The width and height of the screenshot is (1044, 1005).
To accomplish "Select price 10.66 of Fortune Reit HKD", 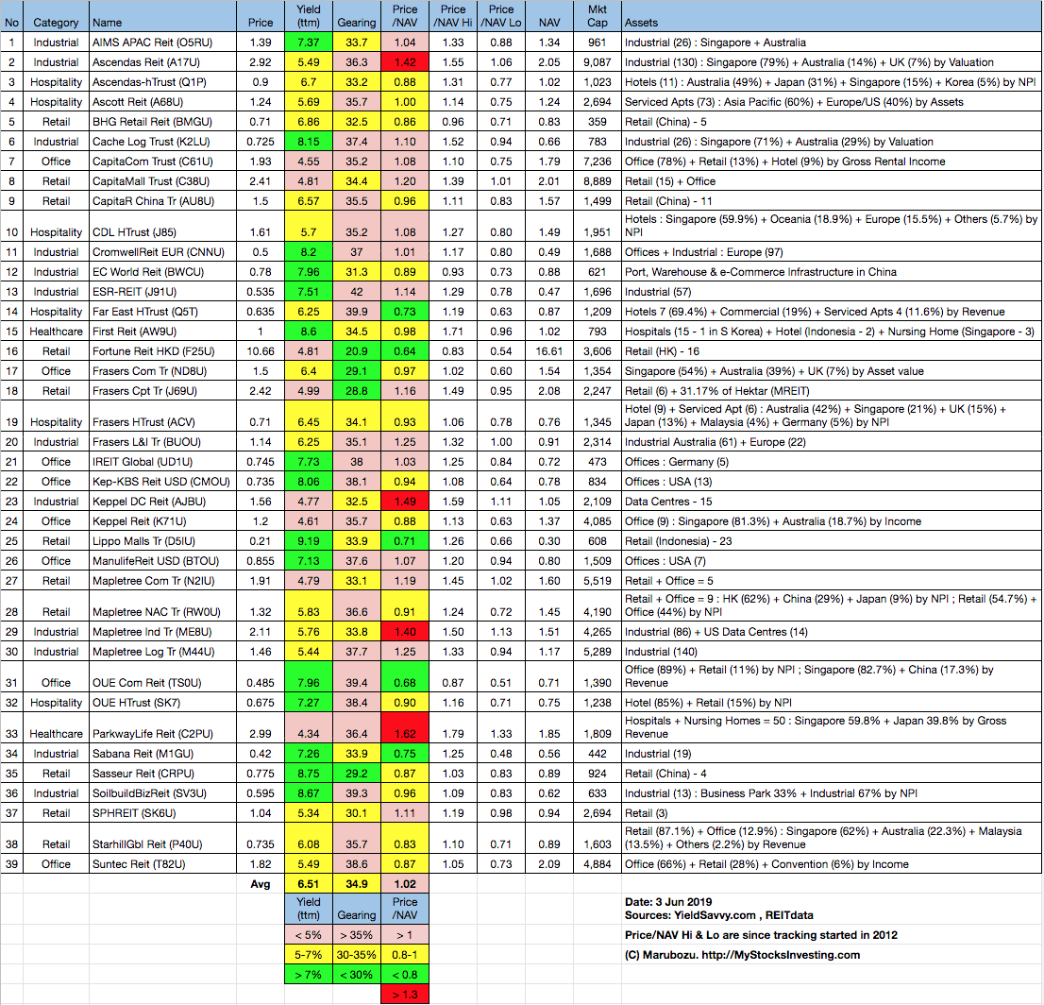I will point(261,351).
